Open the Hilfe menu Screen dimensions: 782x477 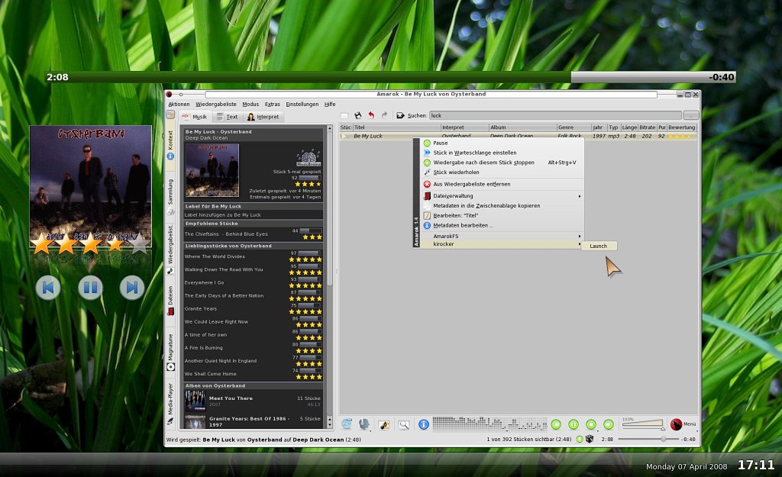(330, 104)
